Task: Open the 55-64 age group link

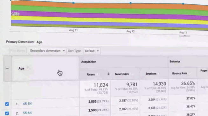Action: click(x=27, y=113)
